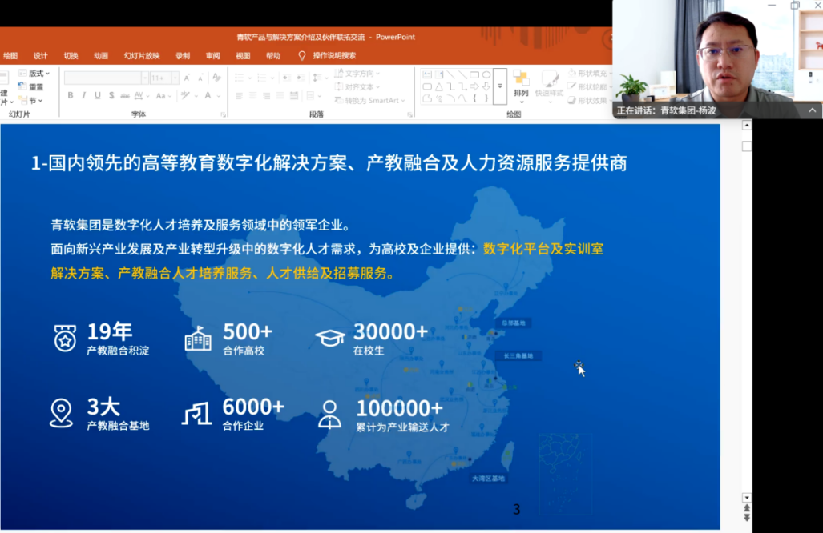Screen dimensions: 823x533
Task: Open the 动画 ribbon tab
Action: point(101,55)
